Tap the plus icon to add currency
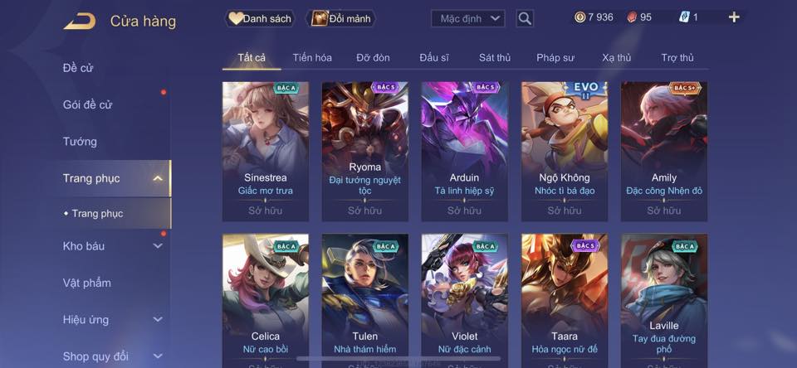797x368 pixels. click(x=733, y=17)
